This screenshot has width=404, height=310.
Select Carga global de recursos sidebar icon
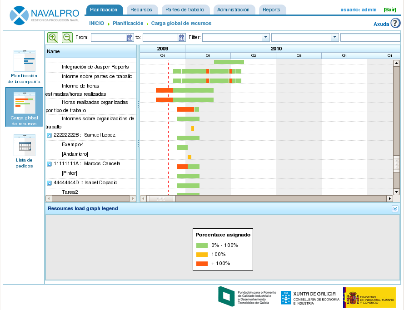[24, 103]
